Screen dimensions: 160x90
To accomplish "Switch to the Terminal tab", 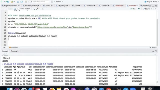I will coord(14,51).
